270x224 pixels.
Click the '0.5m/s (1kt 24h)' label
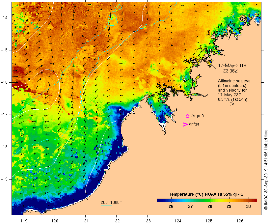click(232, 99)
